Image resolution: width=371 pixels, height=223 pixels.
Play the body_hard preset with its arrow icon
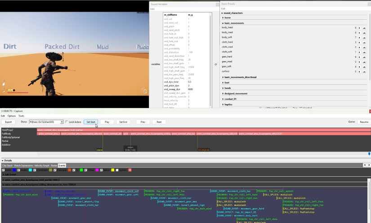359,28
